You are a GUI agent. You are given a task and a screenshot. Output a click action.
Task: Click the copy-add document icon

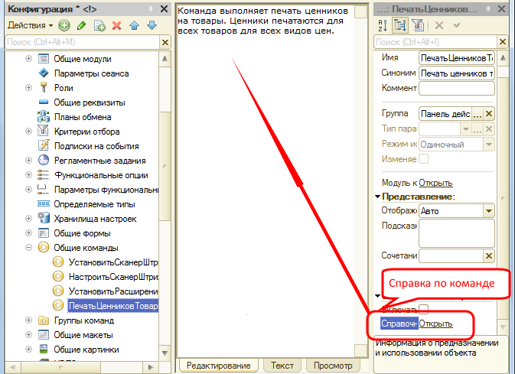click(x=99, y=25)
